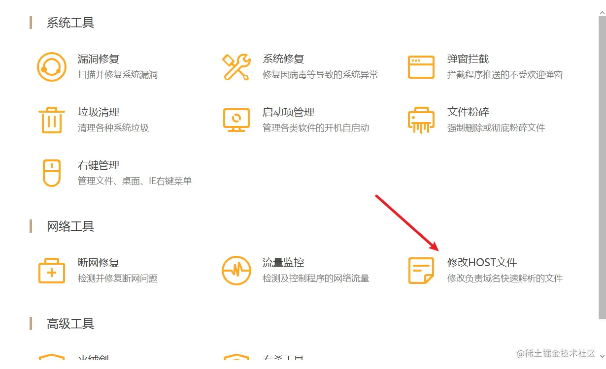Screen dimensions: 606x369
Task: Click the 文件粉碎 shredder icon
Action: pyautogui.click(x=421, y=120)
